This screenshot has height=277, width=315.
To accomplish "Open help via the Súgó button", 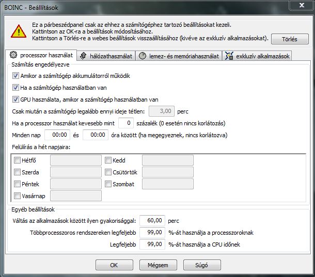I will 202,265.
